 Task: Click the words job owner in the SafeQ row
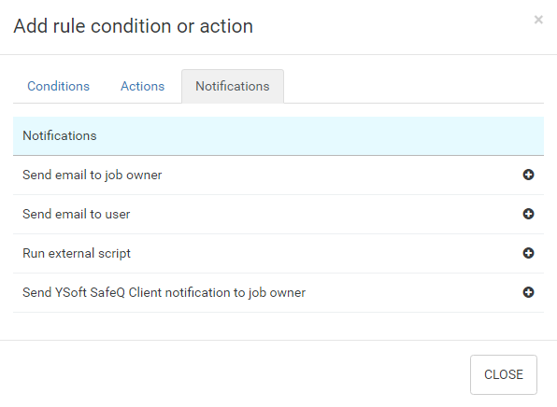277,293
